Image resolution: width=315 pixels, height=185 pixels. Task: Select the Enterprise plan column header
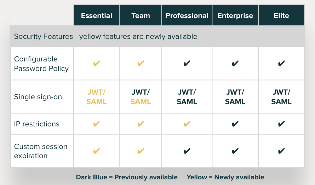pyautogui.click(x=235, y=16)
